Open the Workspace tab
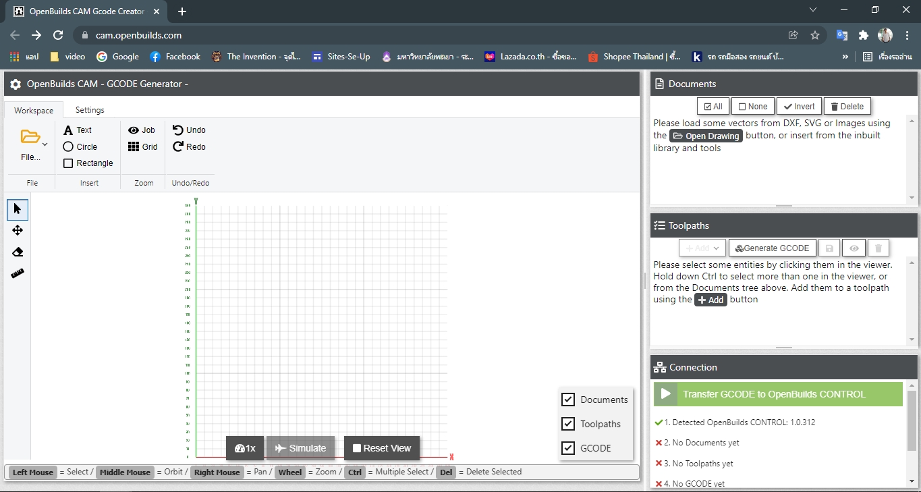The width and height of the screenshot is (921, 492). tap(34, 110)
